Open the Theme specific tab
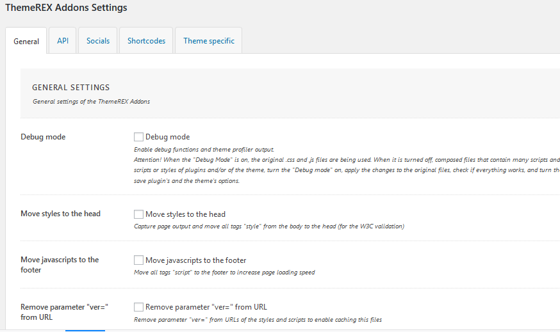Viewport: 560px width, 332px height. [x=209, y=40]
